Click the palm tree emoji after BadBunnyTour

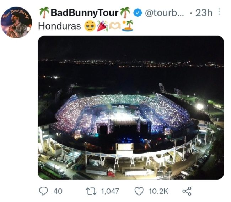tap(125, 13)
